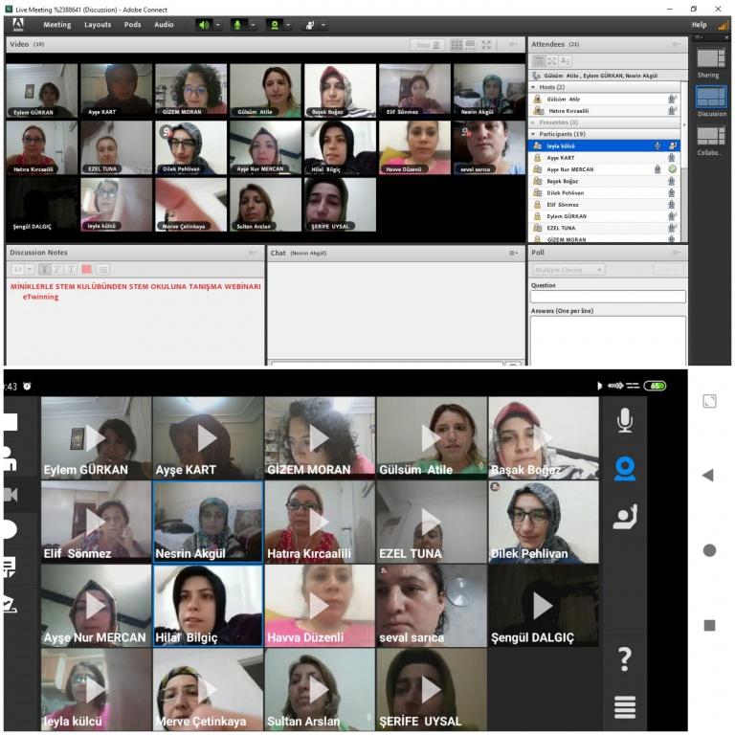
Task: Open the Meeting menu
Action: click(x=56, y=25)
